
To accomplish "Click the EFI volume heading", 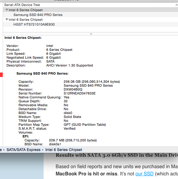I will coord(26,136).
